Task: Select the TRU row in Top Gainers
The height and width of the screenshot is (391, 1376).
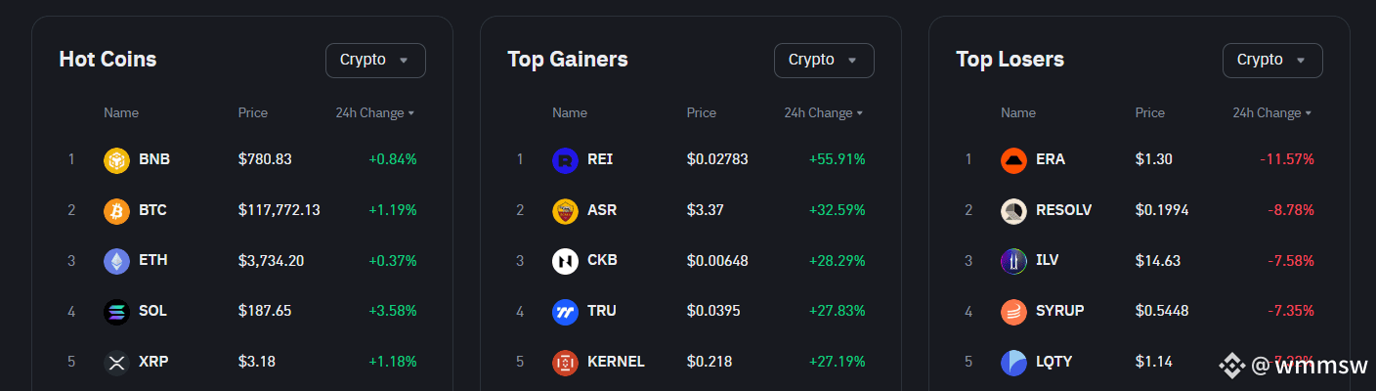Action: click(691, 312)
